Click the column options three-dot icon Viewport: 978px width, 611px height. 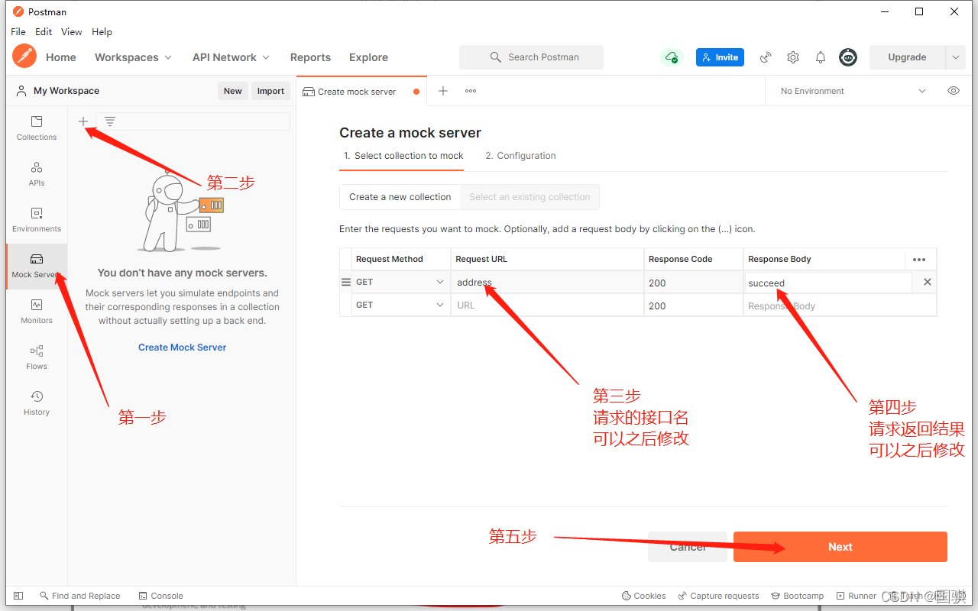tap(919, 260)
